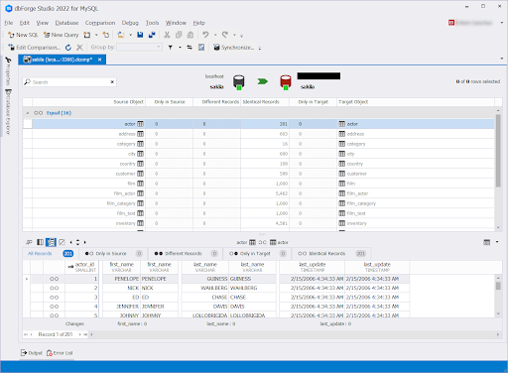Open the Database menu

pos(66,23)
